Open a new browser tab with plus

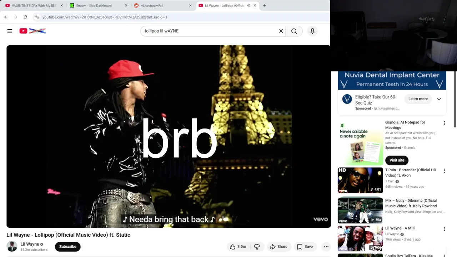tap(265, 5)
